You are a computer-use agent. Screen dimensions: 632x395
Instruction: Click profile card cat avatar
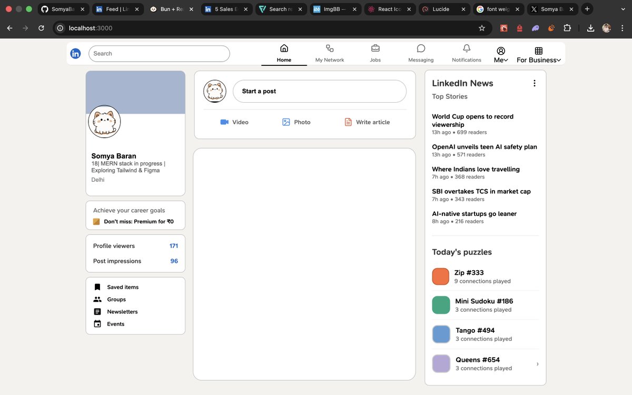tap(104, 122)
